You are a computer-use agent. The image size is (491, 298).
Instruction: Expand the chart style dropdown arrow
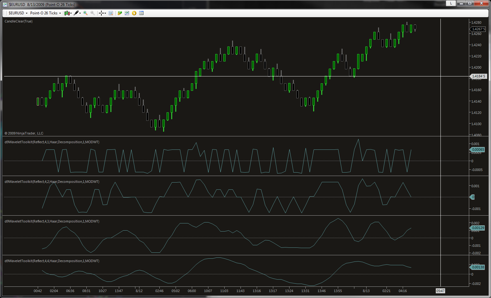click(x=71, y=13)
